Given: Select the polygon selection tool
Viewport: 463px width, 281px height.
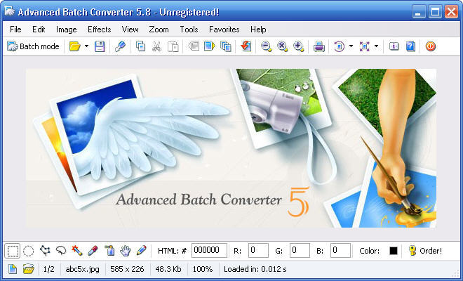Looking at the screenshot, I should [45, 251].
